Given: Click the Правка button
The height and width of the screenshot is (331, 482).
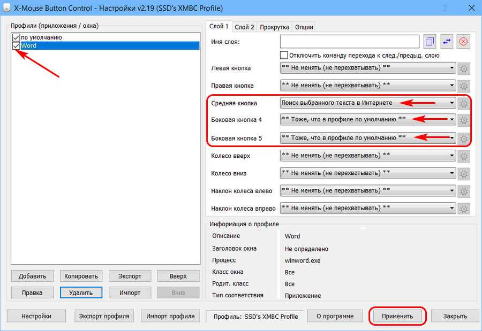Looking at the screenshot, I should pos(32,292).
